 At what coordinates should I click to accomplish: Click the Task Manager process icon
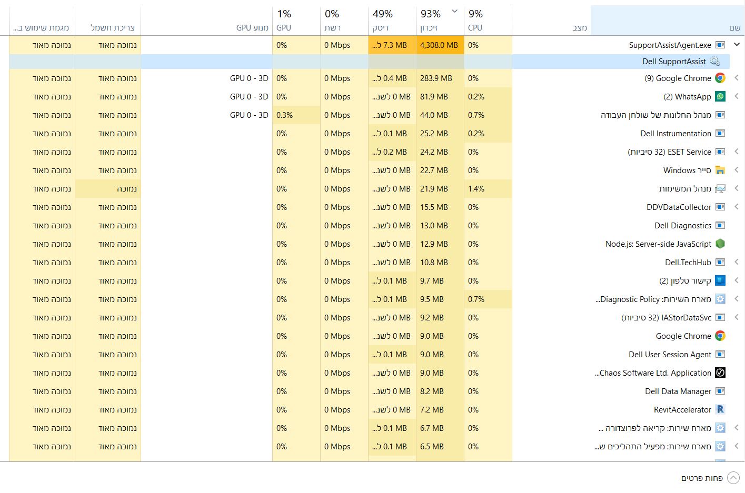click(720, 189)
